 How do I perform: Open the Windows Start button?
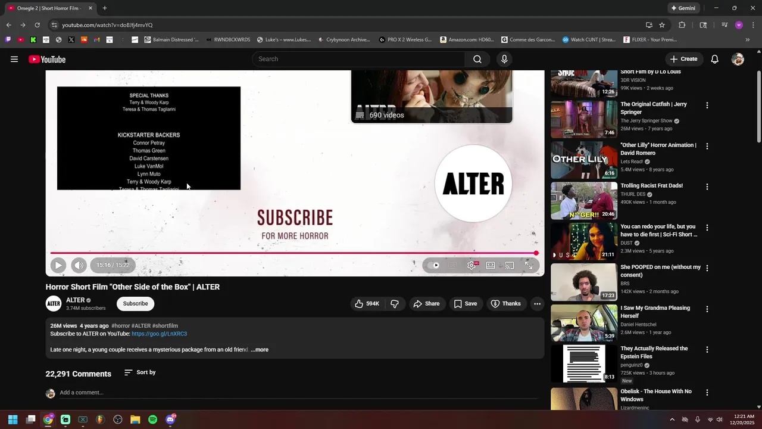tap(13, 419)
